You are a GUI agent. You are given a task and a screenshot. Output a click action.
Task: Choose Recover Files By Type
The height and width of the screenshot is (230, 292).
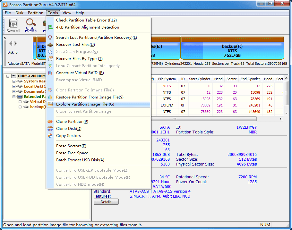pyautogui.click(x=98, y=59)
